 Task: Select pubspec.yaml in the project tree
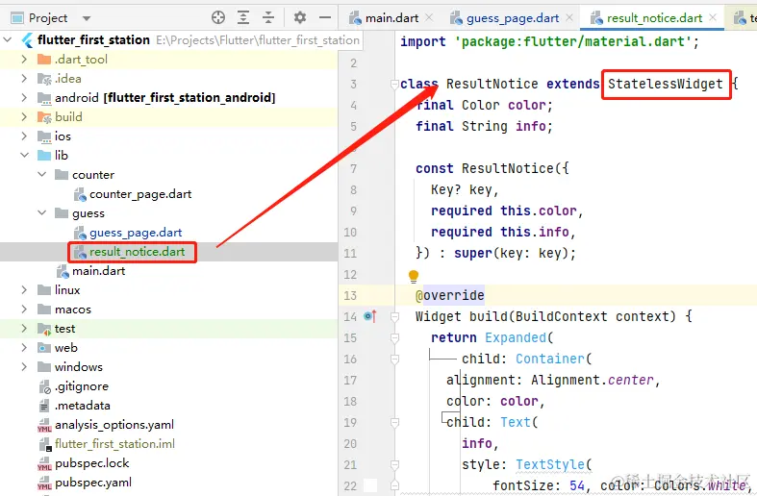[x=93, y=483]
